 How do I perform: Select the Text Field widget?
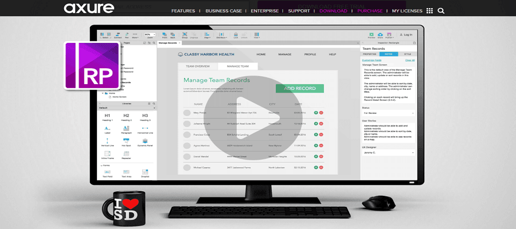pos(107,173)
